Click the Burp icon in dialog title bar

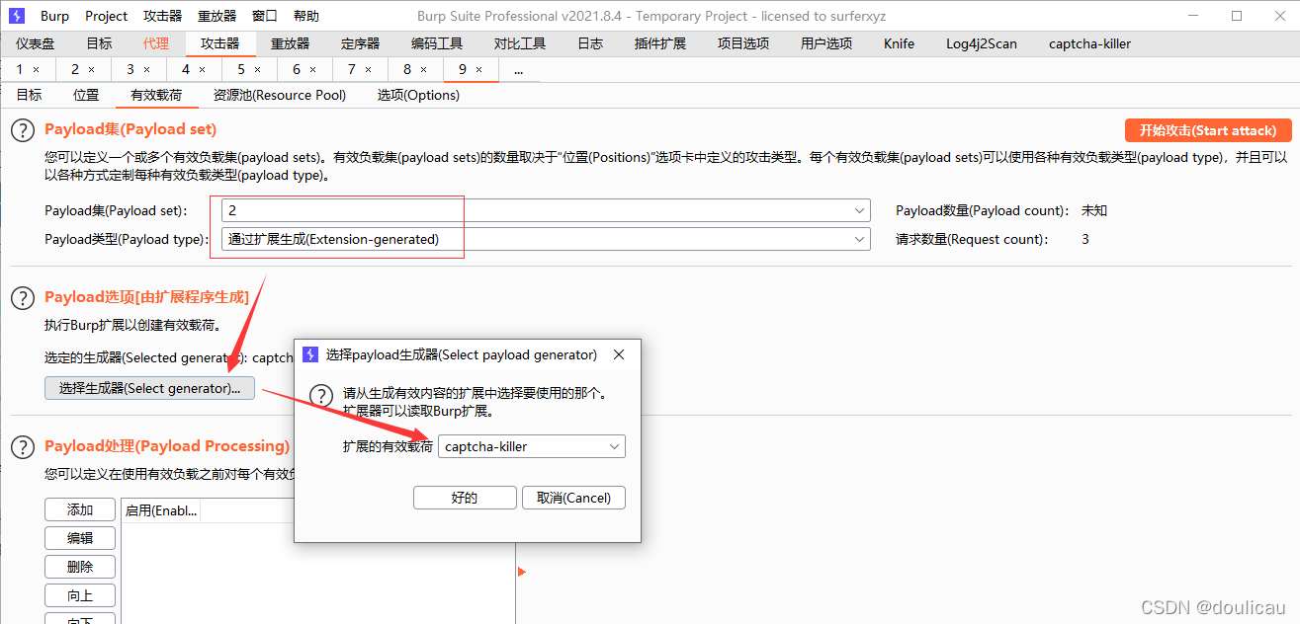(310, 354)
